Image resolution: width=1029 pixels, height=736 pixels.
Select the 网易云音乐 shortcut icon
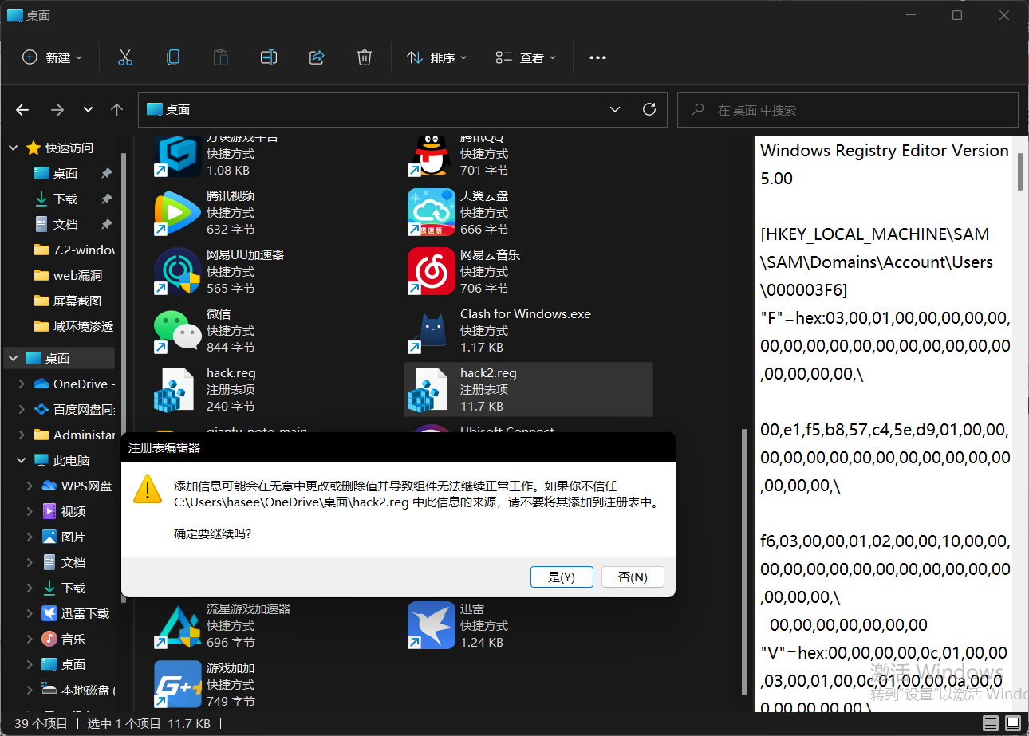(431, 271)
